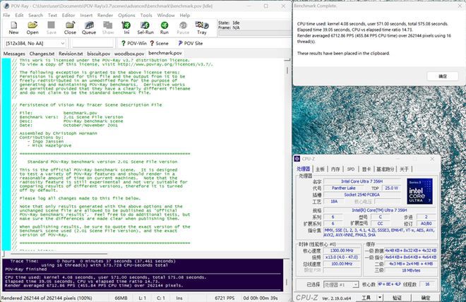Switch to the Messages tab
This screenshot has height=302, width=466.
(14, 54)
